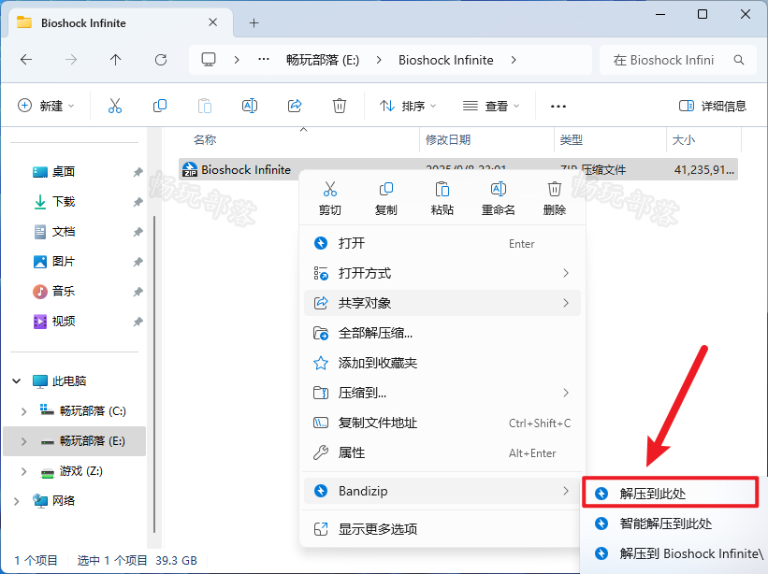The width and height of the screenshot is (768, 574).
Task: Open the 查看 view dropdown
Action: 491,106
